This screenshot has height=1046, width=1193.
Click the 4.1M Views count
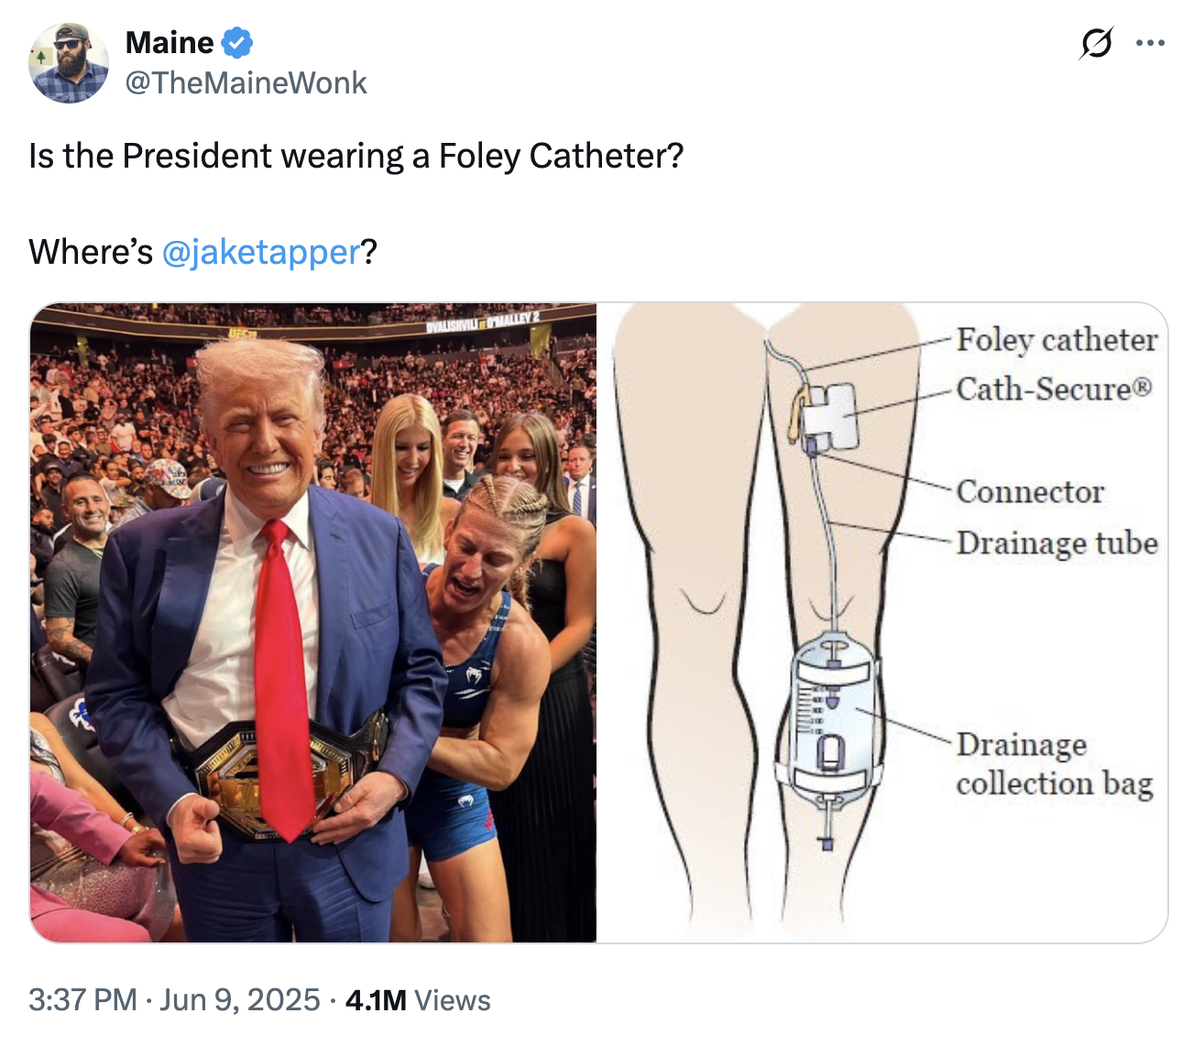coord(418,999)
